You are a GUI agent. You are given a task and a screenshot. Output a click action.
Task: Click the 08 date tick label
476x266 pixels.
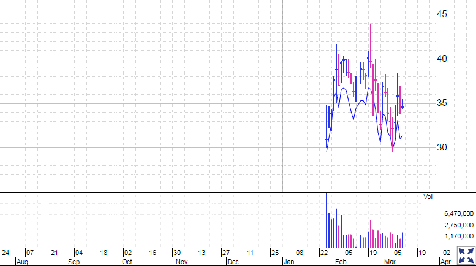pos(300,253)
